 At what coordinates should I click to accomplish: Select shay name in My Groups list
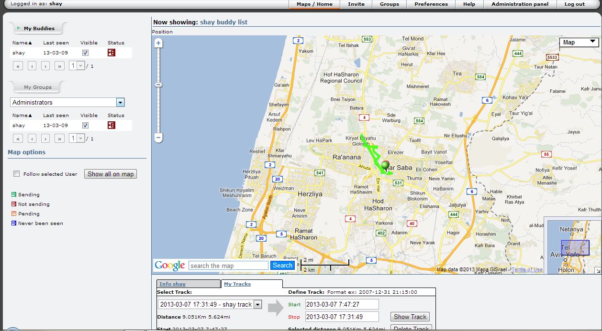coord(19,125)
